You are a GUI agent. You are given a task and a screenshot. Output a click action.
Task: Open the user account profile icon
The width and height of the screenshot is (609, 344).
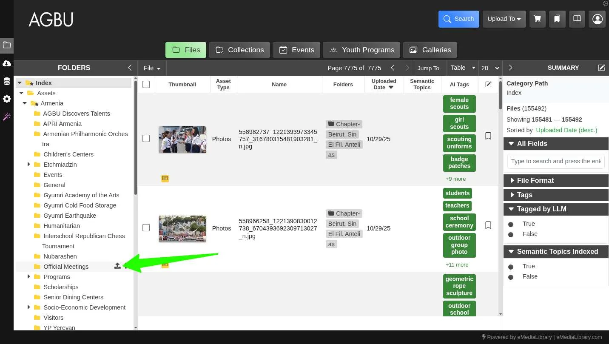coord(597,19)
